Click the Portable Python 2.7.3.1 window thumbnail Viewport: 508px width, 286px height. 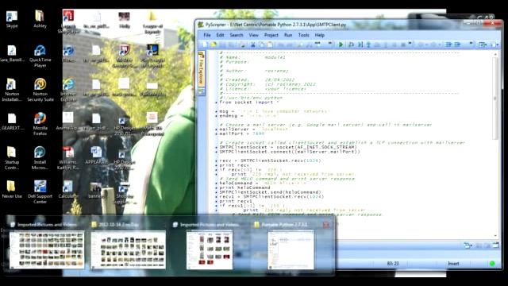pyautogui.click(x=291, y=249)
